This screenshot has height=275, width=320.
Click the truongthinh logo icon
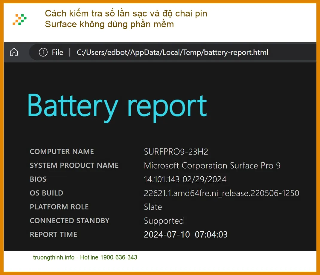pyautogui.click(x=20, y=20)
